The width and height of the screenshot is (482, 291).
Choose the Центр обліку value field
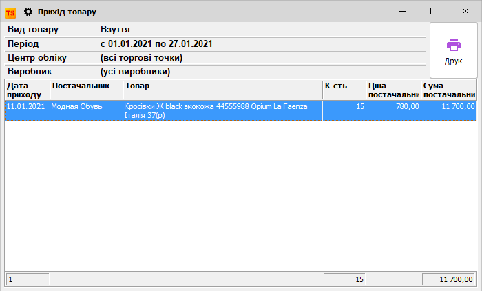141,57
